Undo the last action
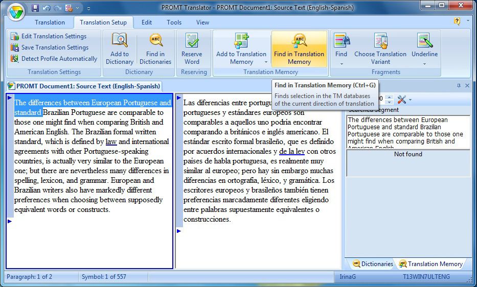Screen dimensions: 477x287 tap(46, 8)
